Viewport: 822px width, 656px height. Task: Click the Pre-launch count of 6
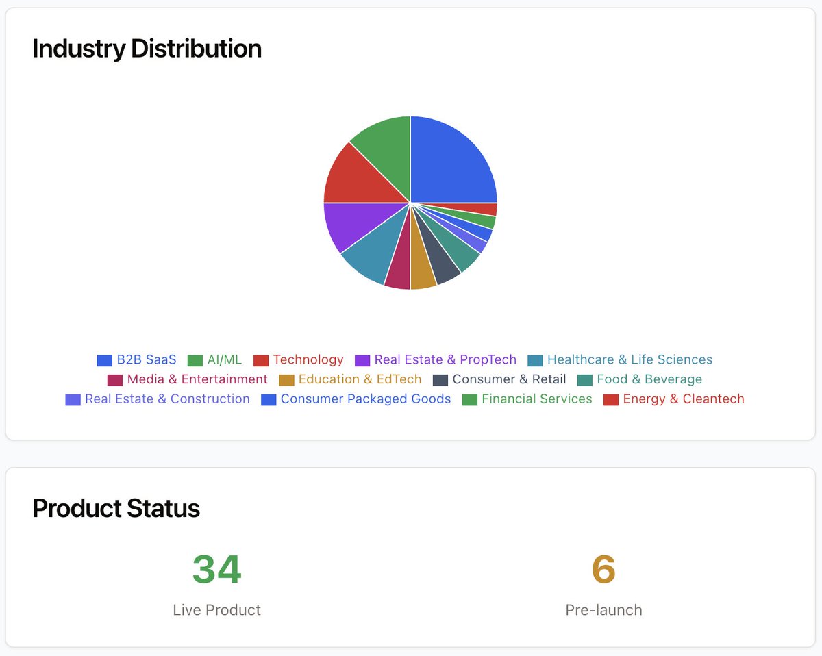point(603,568)
